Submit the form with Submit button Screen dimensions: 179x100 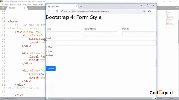(51, 69)
